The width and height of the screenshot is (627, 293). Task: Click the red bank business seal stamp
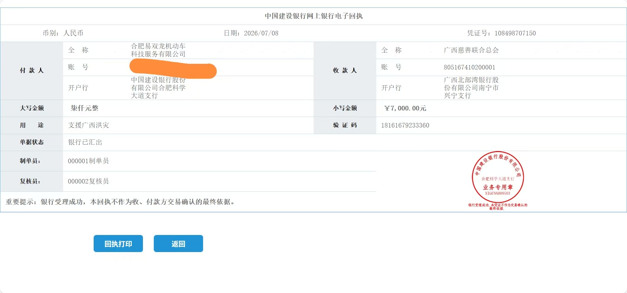point(498,177)
